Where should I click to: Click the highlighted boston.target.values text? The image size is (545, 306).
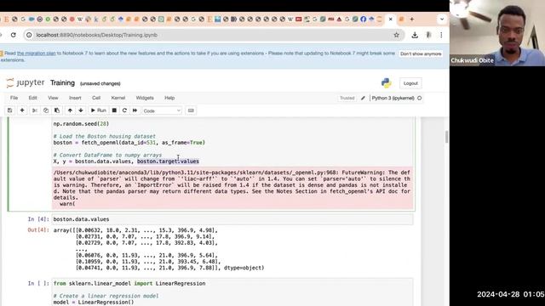[x=168, y=161]
